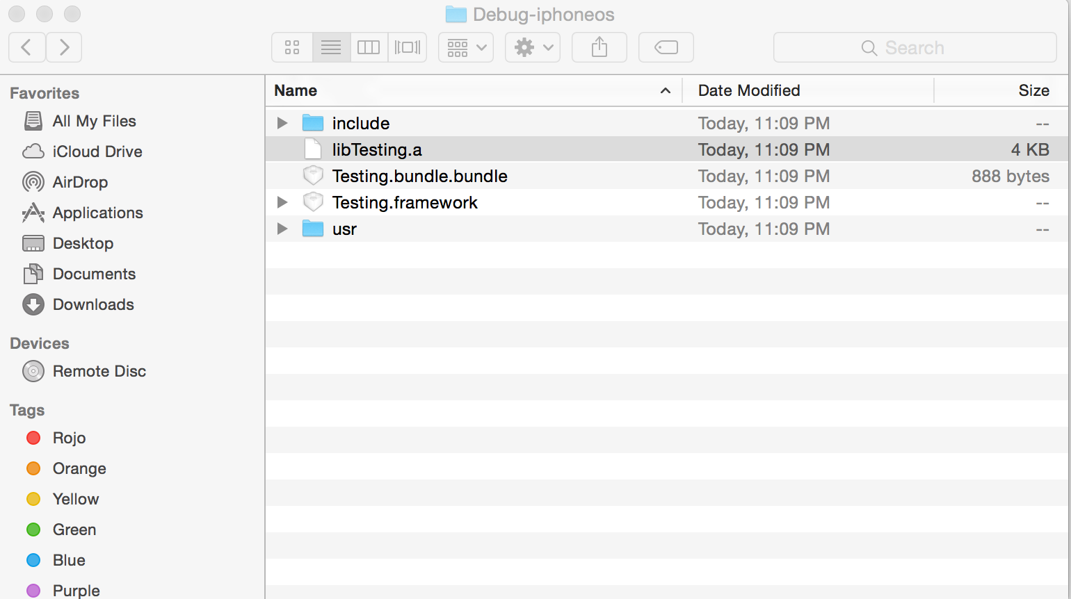Click the Share toolbar button

(599, 47)
